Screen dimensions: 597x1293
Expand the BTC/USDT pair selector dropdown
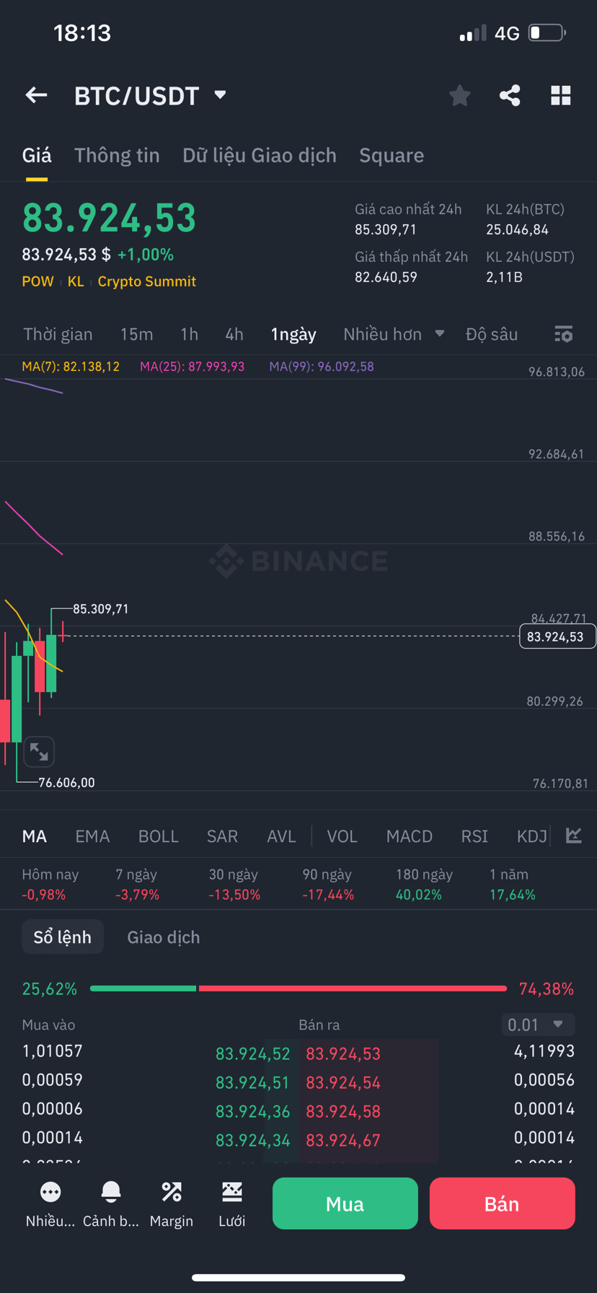[221, 95]
